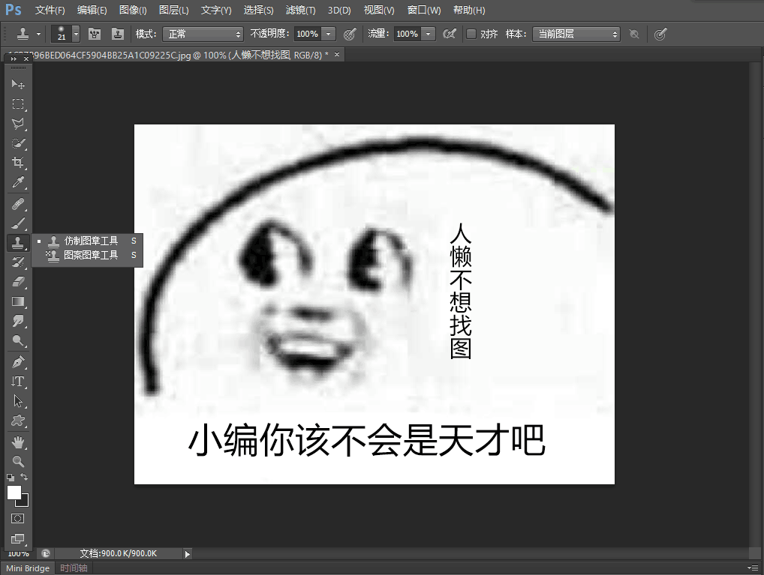Pick the Crop tool
This screenshot has height=575, width=764.
tap(18, 163)
